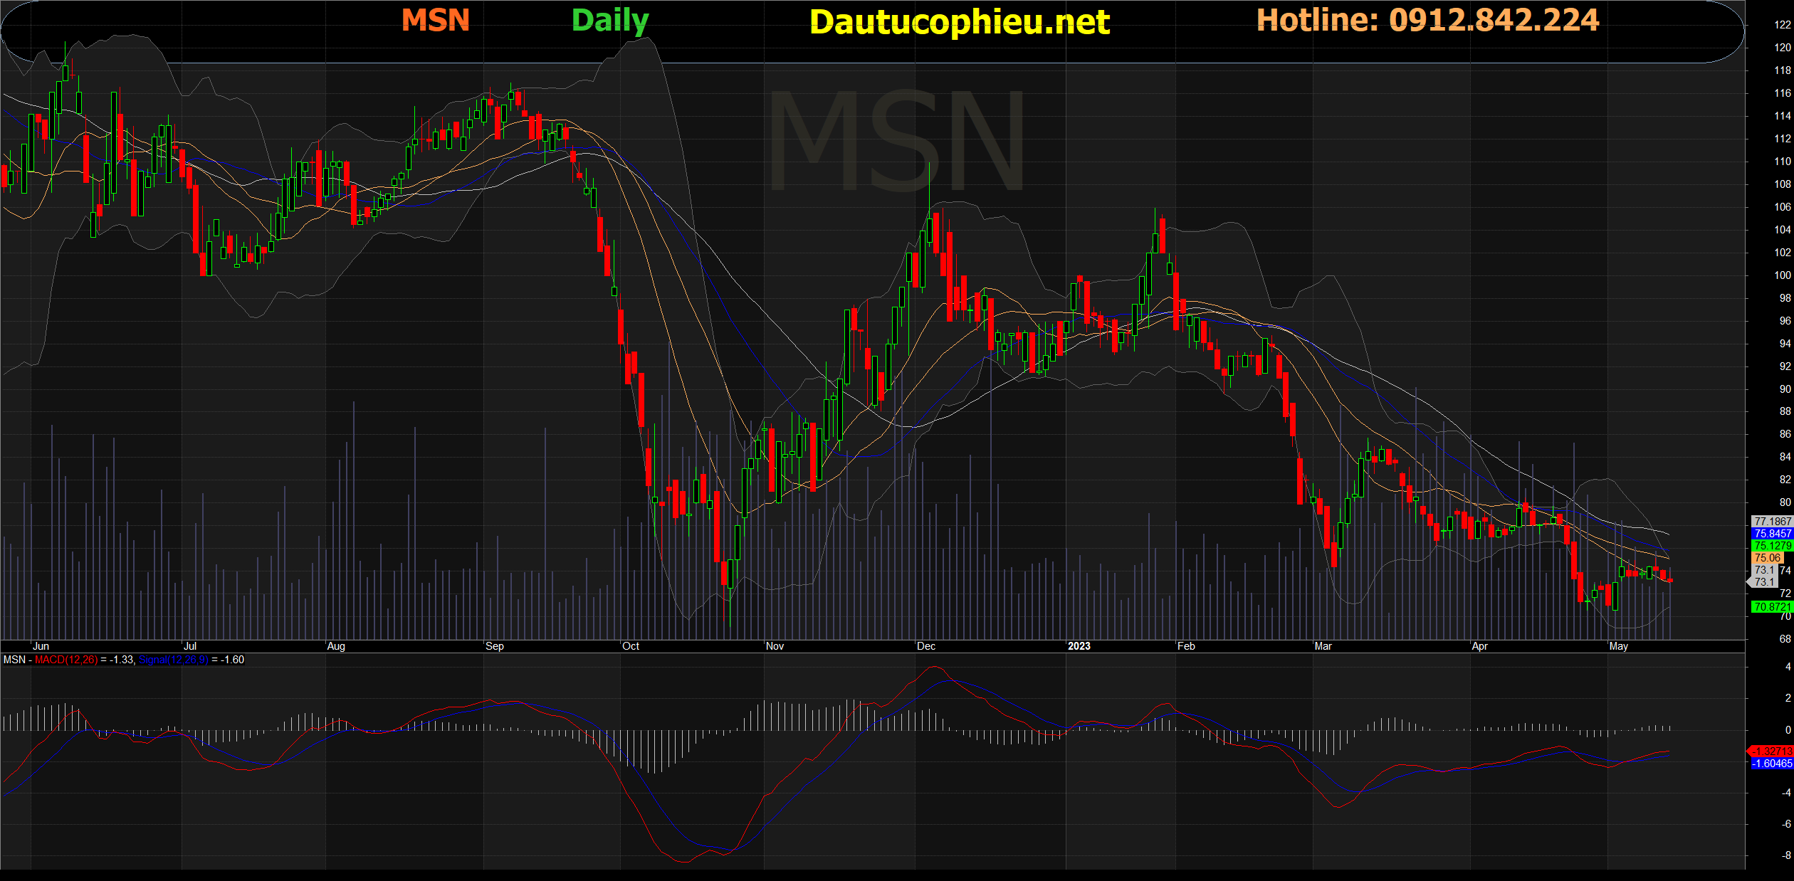Click the large MSN watermark
This screenshot has width=1794, height=881.
click(897, 142)
